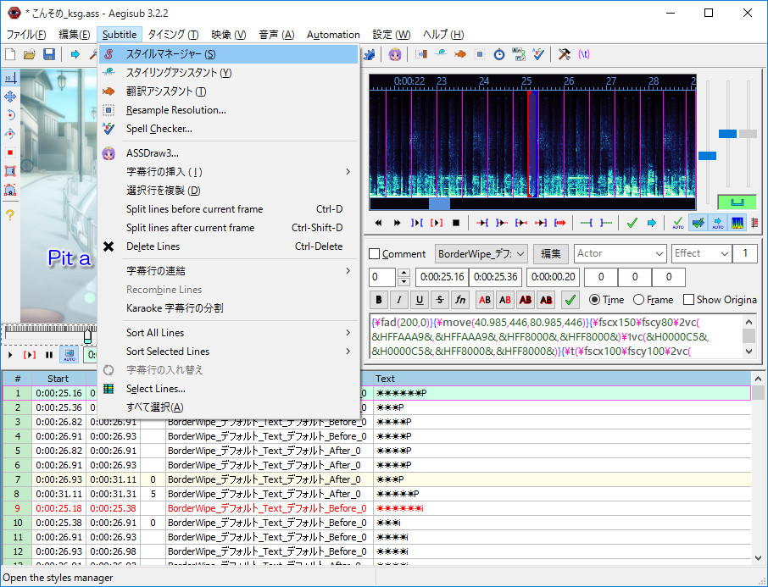Expand the 字幕行の連結 submenu
This screenshot has height=587, width=768.
[228, 271]
